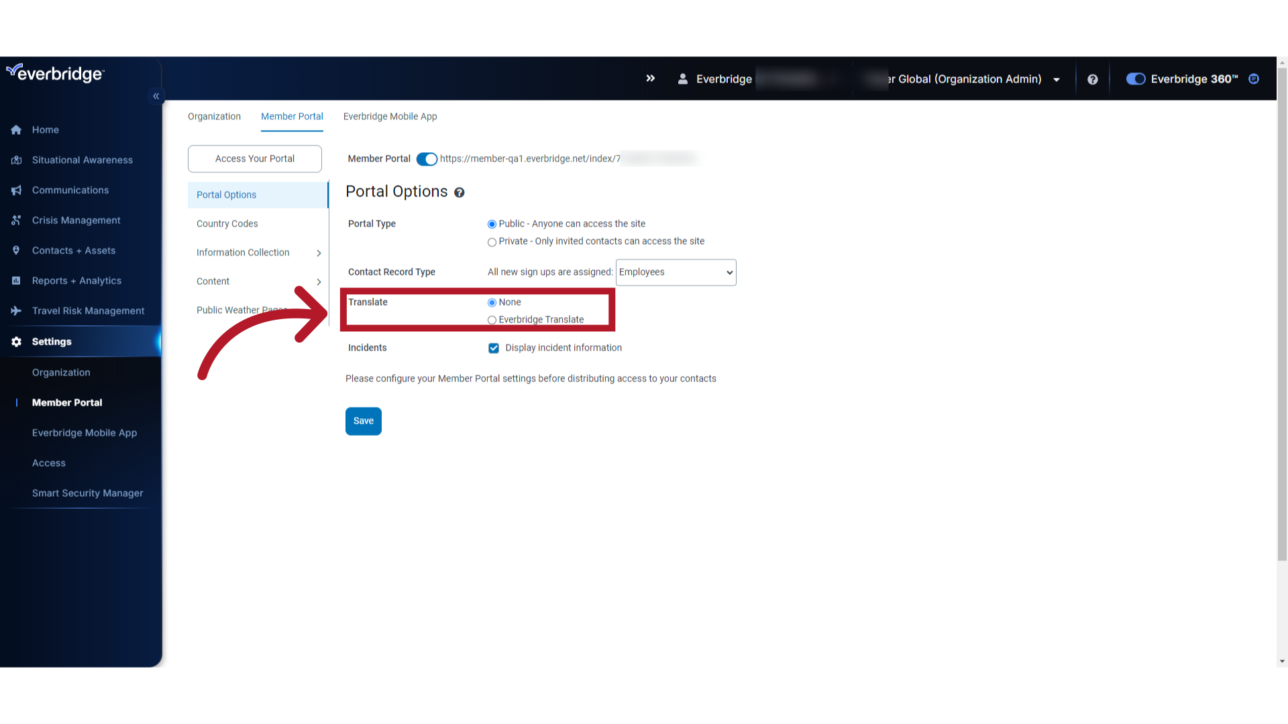Click the Save button

(364, 421)
